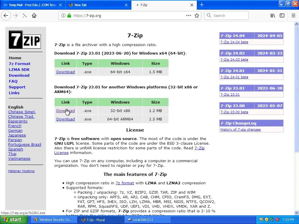Stop loading the current page

click(x=25, y=16)
